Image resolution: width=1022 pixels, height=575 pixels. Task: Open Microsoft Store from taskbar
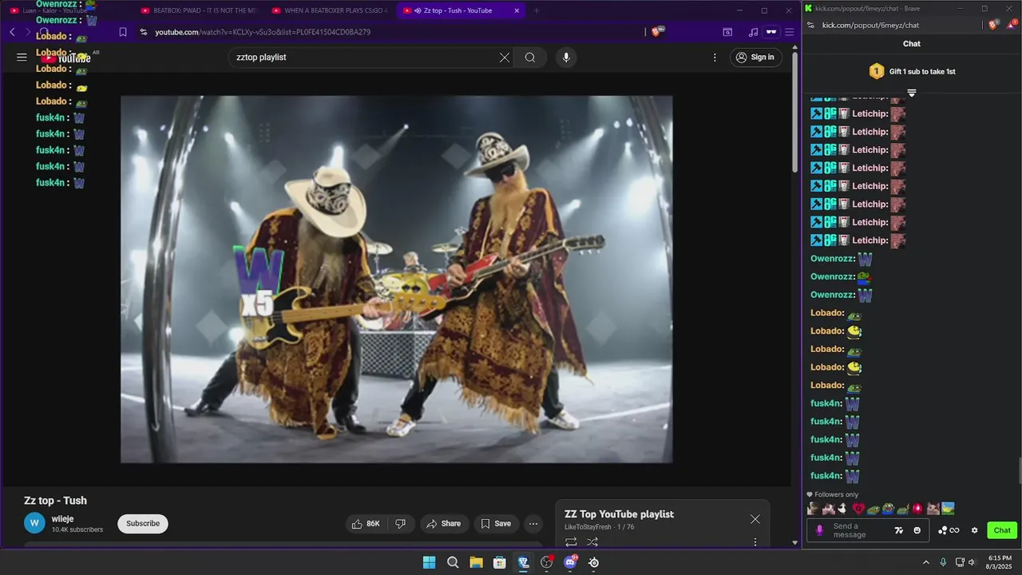[500, 562]
